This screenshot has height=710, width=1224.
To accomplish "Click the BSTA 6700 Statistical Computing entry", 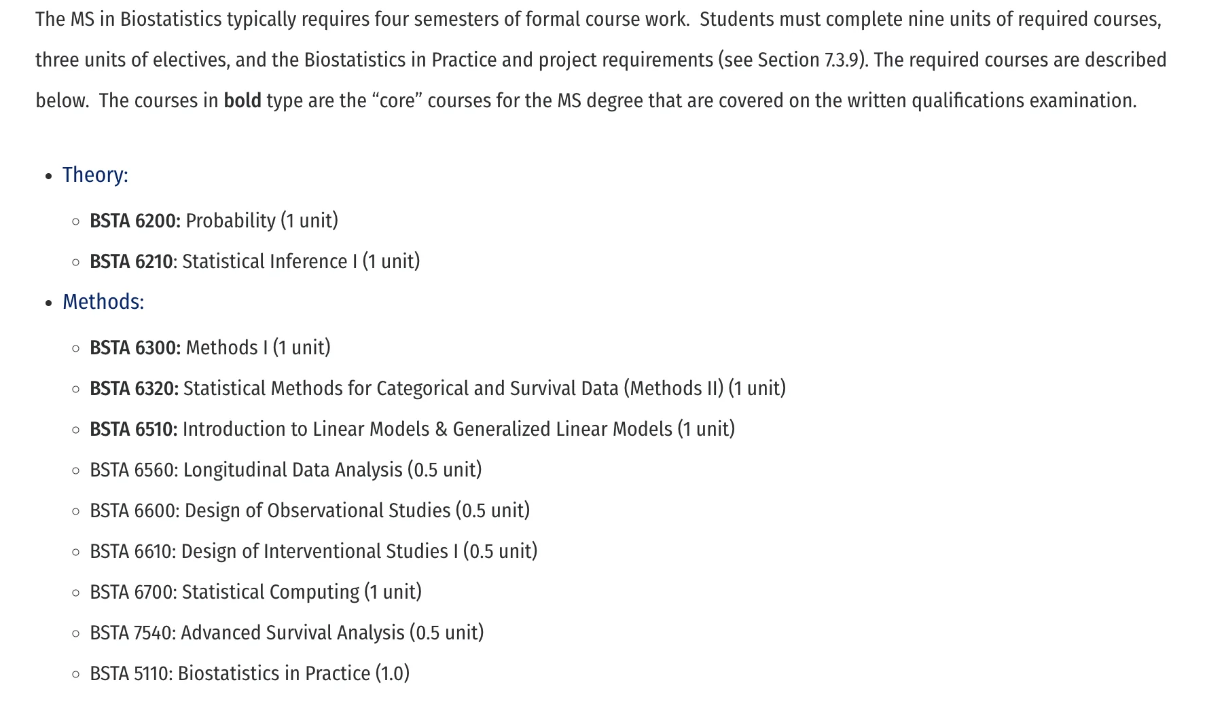I will pos(255,593).
